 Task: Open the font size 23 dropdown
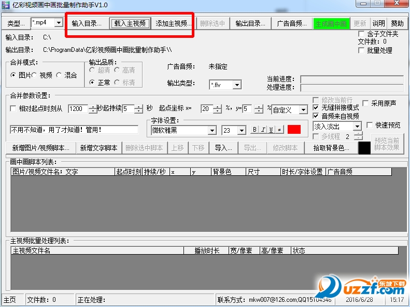[242, 130]
